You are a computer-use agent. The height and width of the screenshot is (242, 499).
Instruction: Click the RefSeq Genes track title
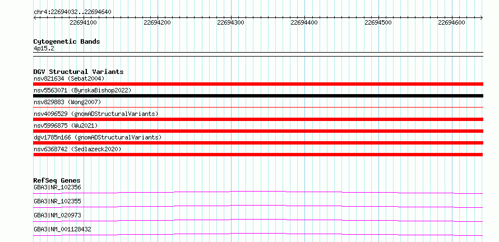click(x=57, y=180)
